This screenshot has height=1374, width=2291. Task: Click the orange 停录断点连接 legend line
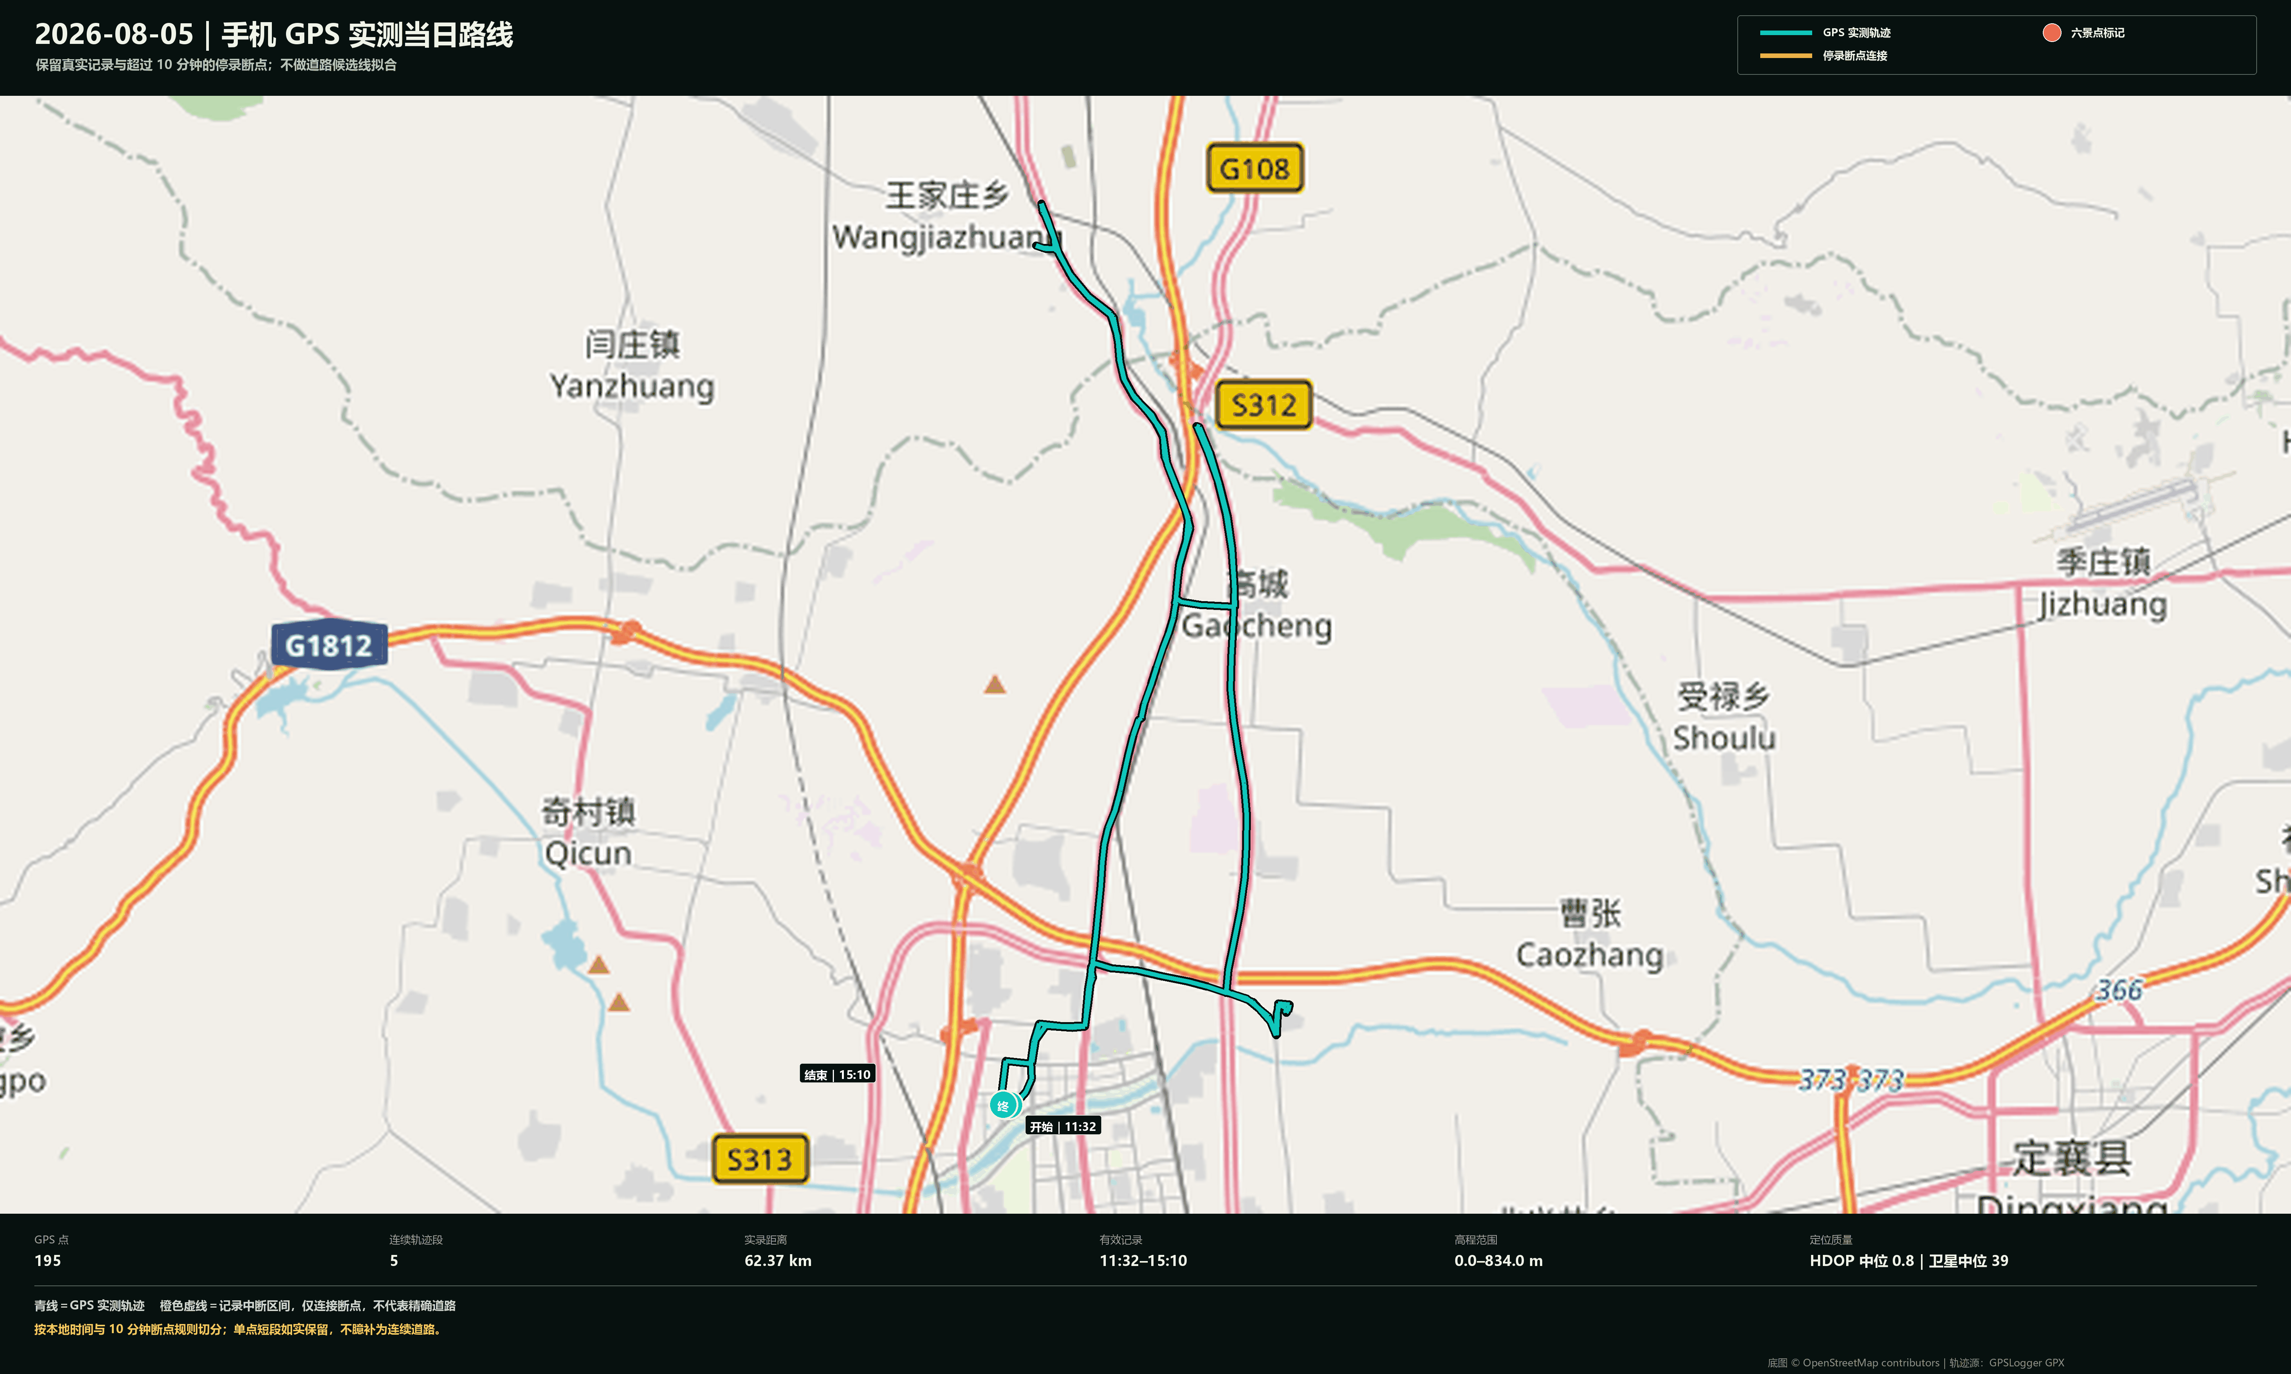pos(1785,56)
